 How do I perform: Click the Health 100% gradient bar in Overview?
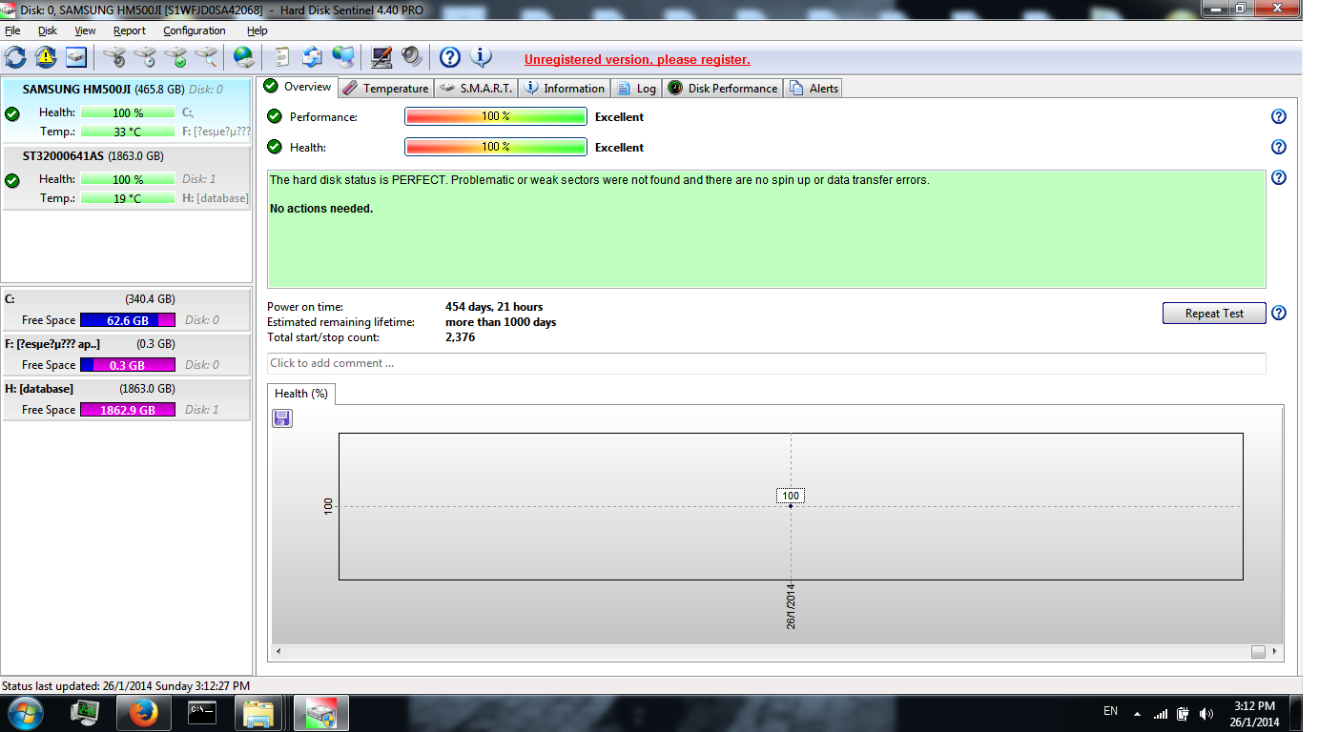point(496,147)
